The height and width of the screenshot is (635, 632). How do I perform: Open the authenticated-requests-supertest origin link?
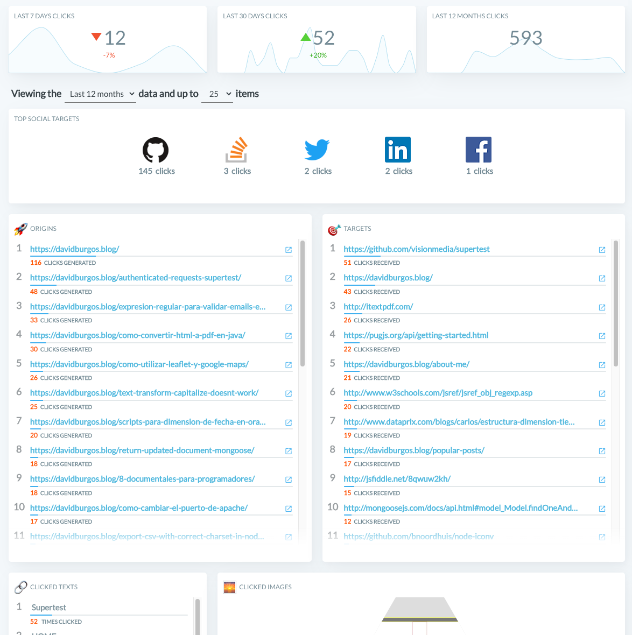coord(134,278)
